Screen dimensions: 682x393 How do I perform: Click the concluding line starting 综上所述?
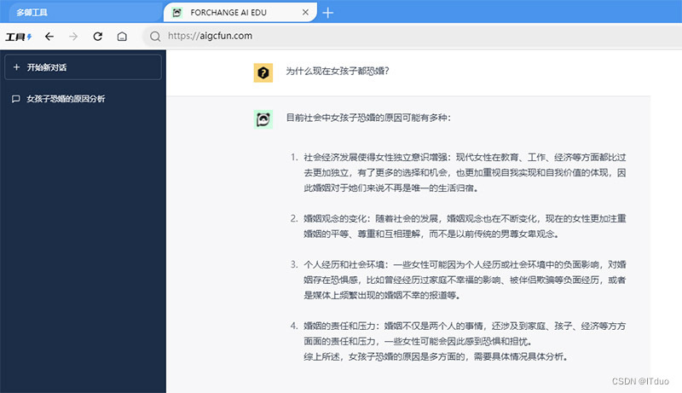[x=436, y=357]
